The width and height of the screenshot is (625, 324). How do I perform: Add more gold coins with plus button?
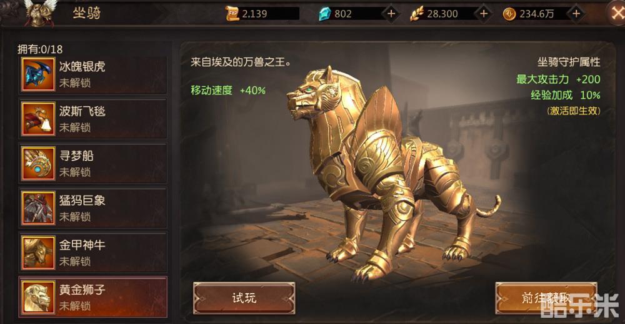pyautogui.click(x=576, y=14)
